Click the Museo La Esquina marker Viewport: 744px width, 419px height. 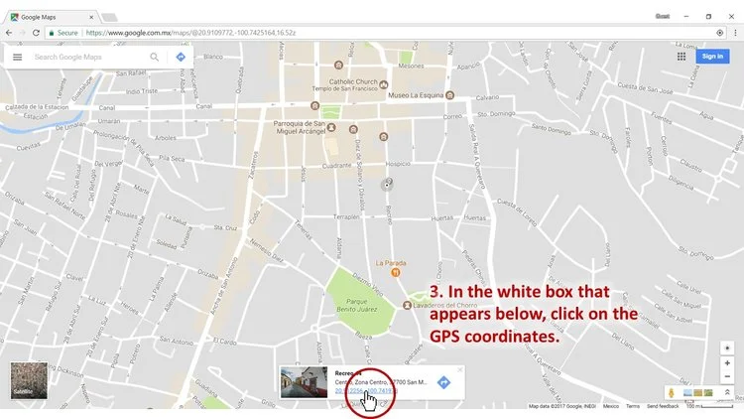coord(449,95)
